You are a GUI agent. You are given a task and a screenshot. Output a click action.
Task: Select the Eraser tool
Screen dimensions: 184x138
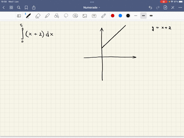(38, 16)
